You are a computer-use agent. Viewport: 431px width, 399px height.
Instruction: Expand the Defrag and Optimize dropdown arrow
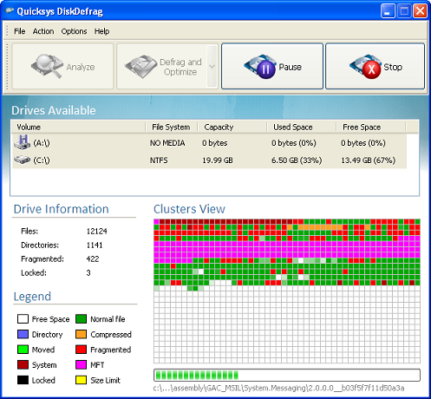coord(212,66)
